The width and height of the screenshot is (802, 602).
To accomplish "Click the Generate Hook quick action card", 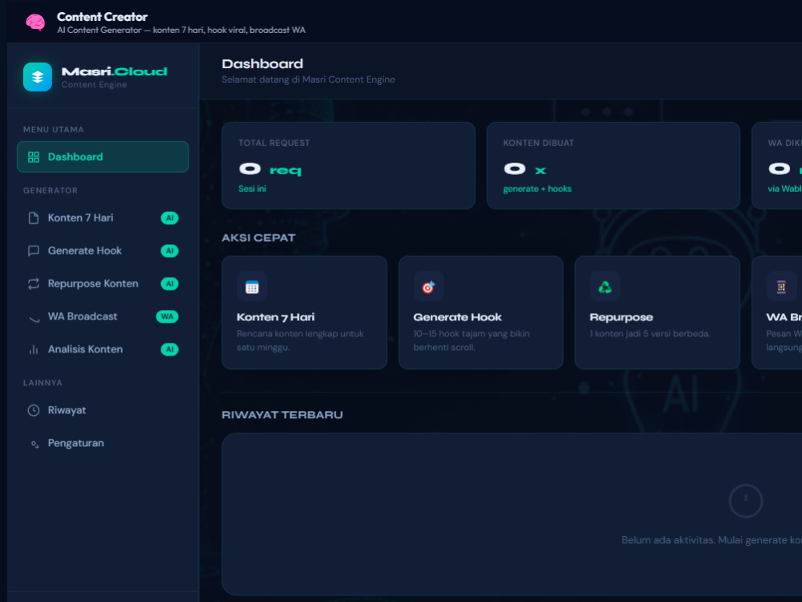I will tap(480, 312).
